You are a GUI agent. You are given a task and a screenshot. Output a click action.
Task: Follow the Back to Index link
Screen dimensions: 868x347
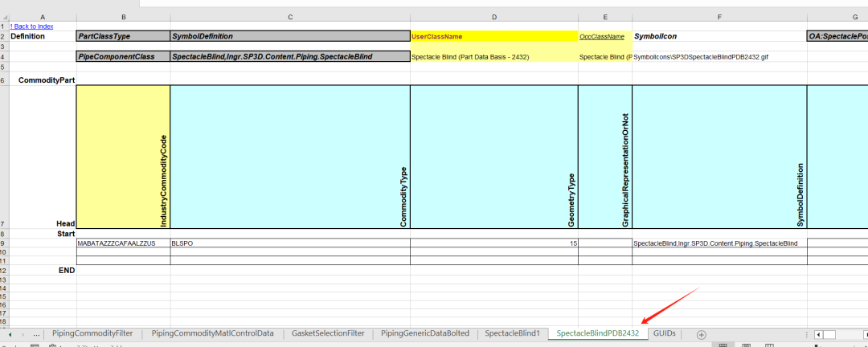point(31,26)
